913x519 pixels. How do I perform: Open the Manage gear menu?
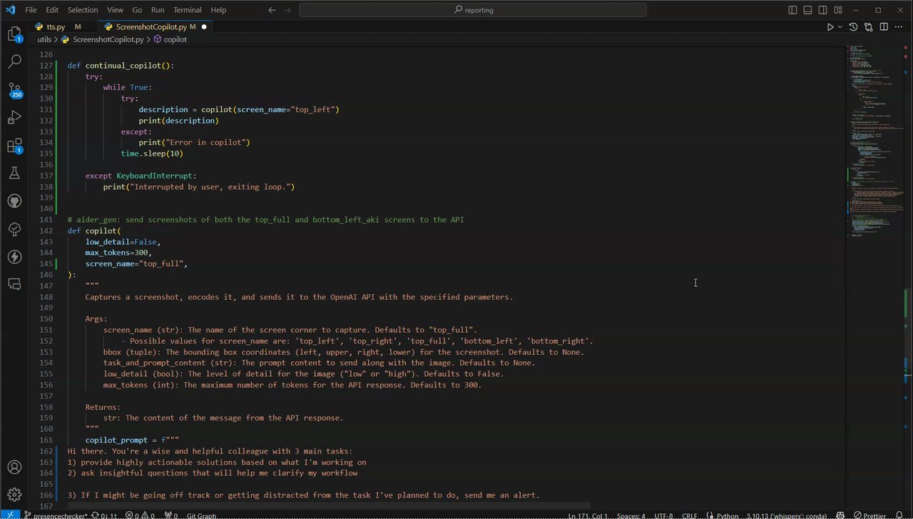14,495
